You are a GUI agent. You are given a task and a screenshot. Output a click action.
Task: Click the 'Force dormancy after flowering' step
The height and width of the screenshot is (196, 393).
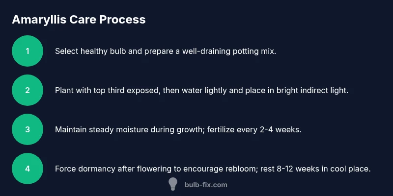[x=212, y=169]
